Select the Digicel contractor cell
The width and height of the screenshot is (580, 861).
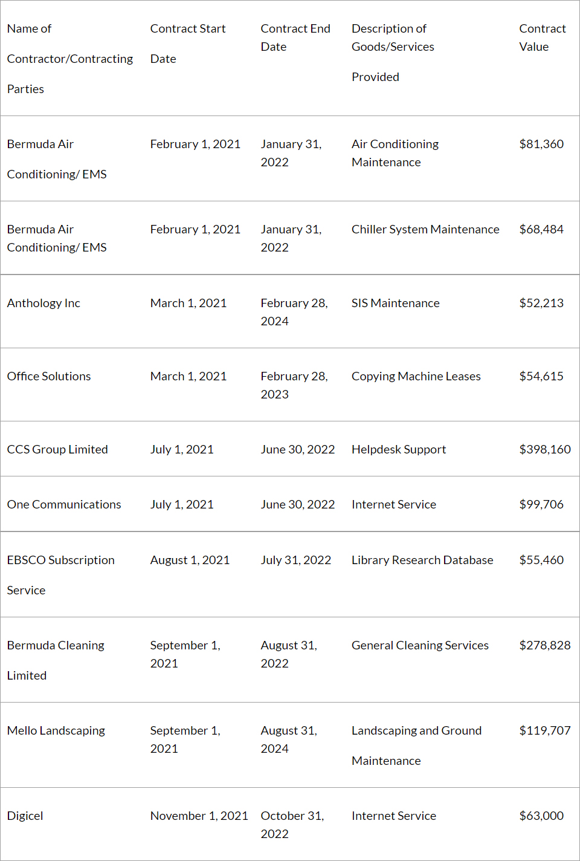(x=25, y=816)
